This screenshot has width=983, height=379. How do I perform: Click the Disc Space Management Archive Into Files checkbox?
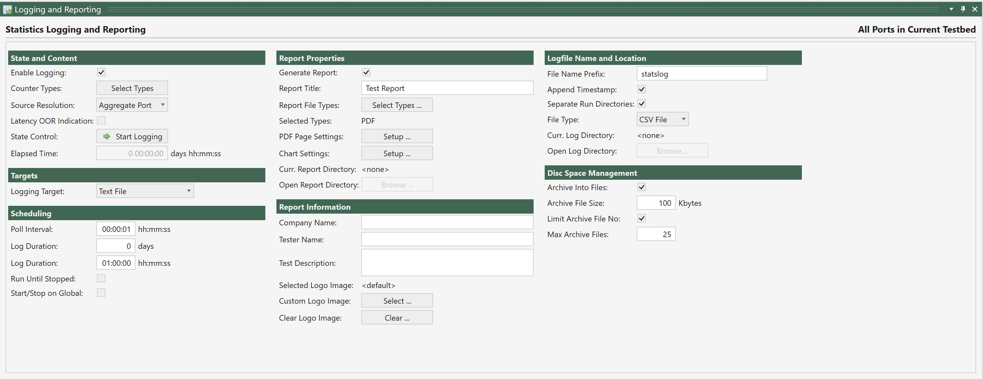pyautogui.click(x=641, y=187)
